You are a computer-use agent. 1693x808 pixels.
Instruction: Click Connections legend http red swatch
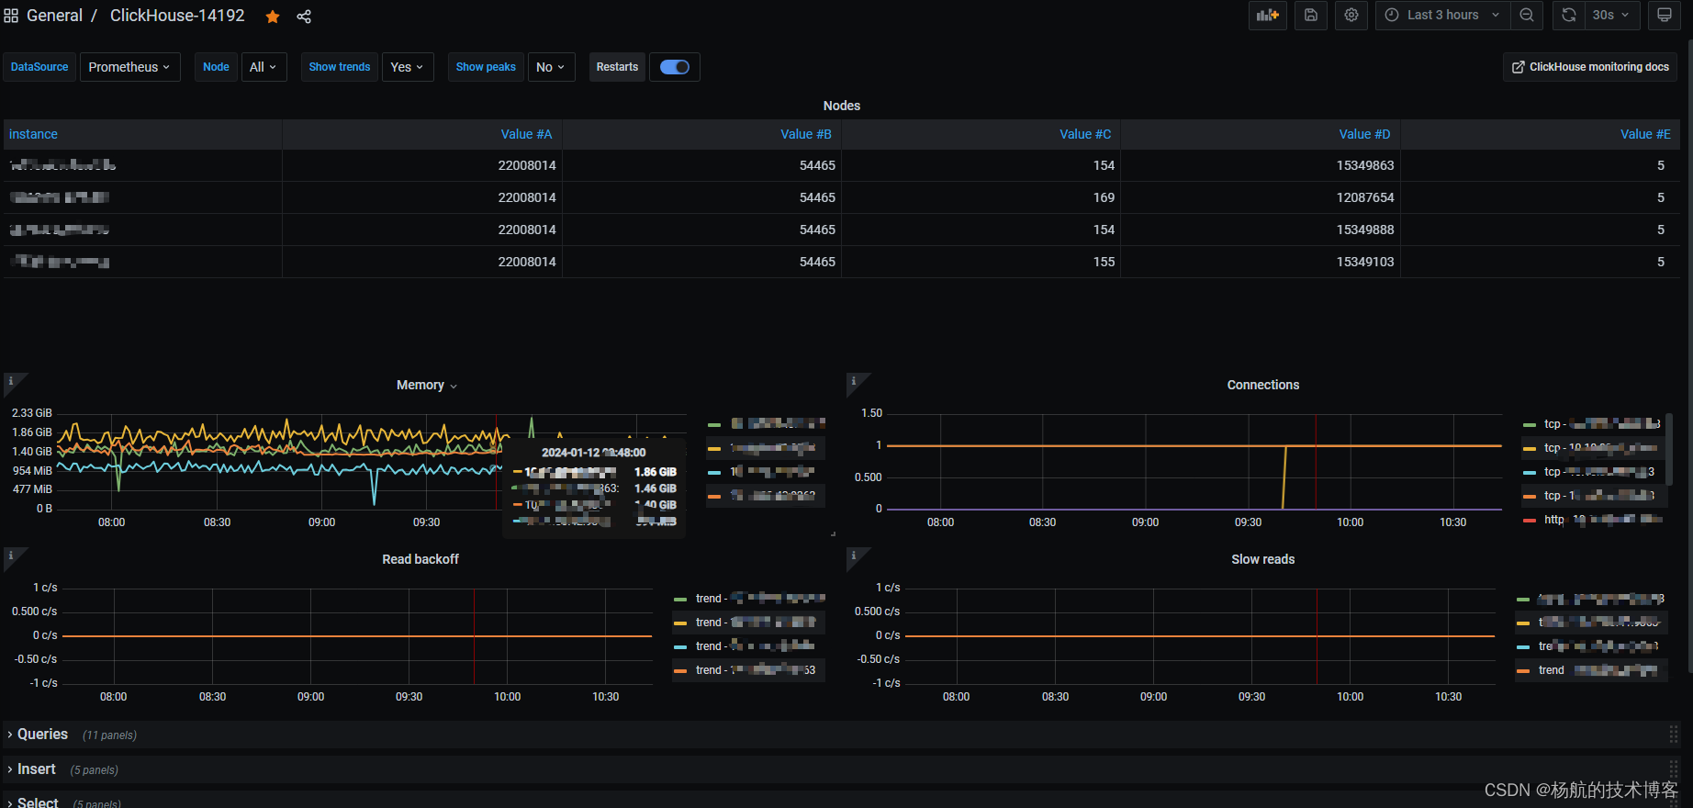tap(1530, 520)
